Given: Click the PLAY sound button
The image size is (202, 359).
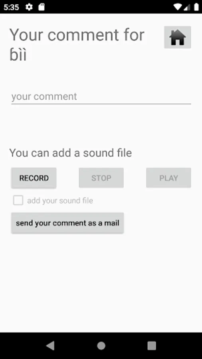Looking at the screenshot, I should pyautogui.click(x=168, y=178).
